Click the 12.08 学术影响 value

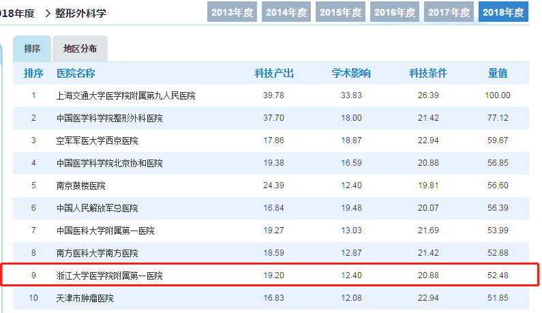(x=351, y=298)
